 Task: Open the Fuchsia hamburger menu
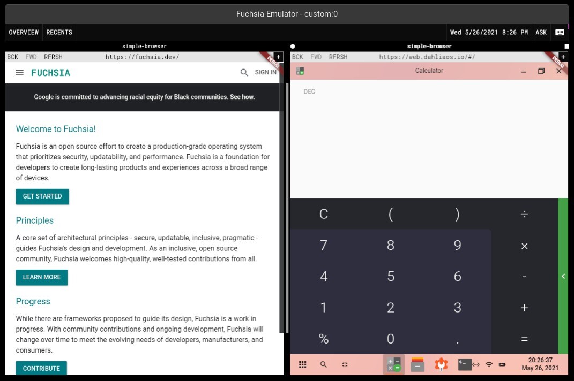point(19,73)
